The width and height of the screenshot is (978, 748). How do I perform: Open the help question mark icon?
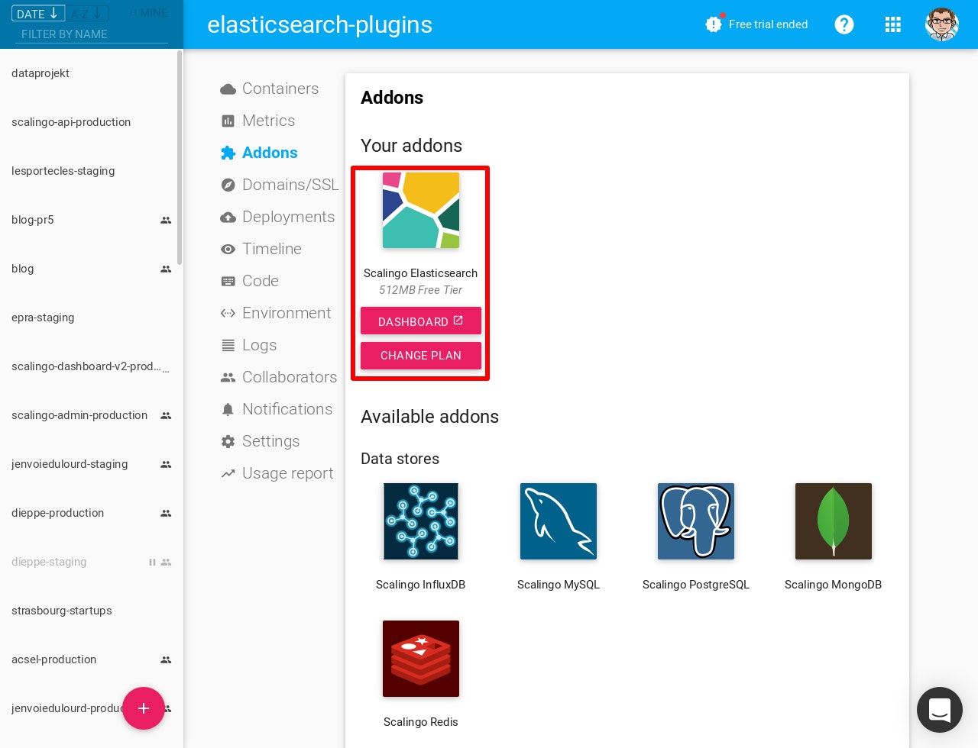point(844,24)
